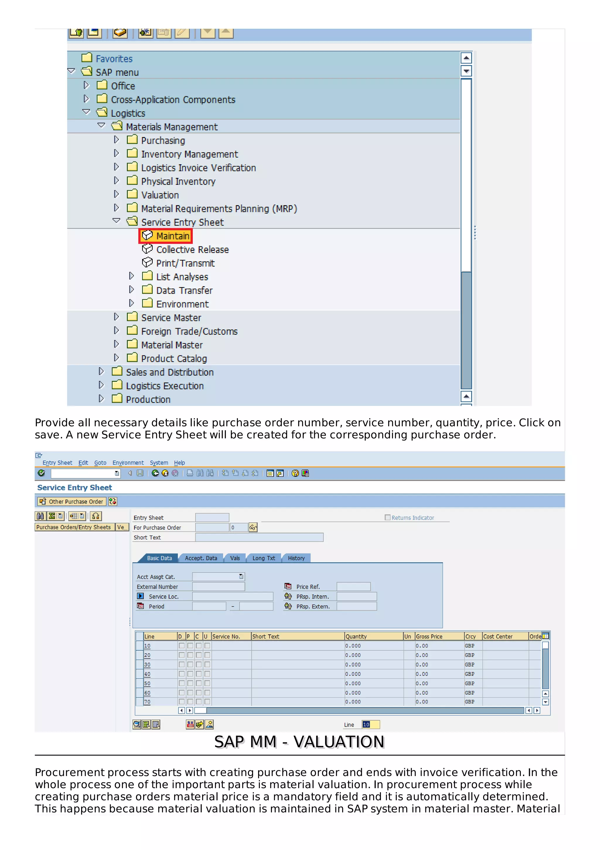Open the command field dropdown list
Screen dimensions: 600x850
click(117, 473)
